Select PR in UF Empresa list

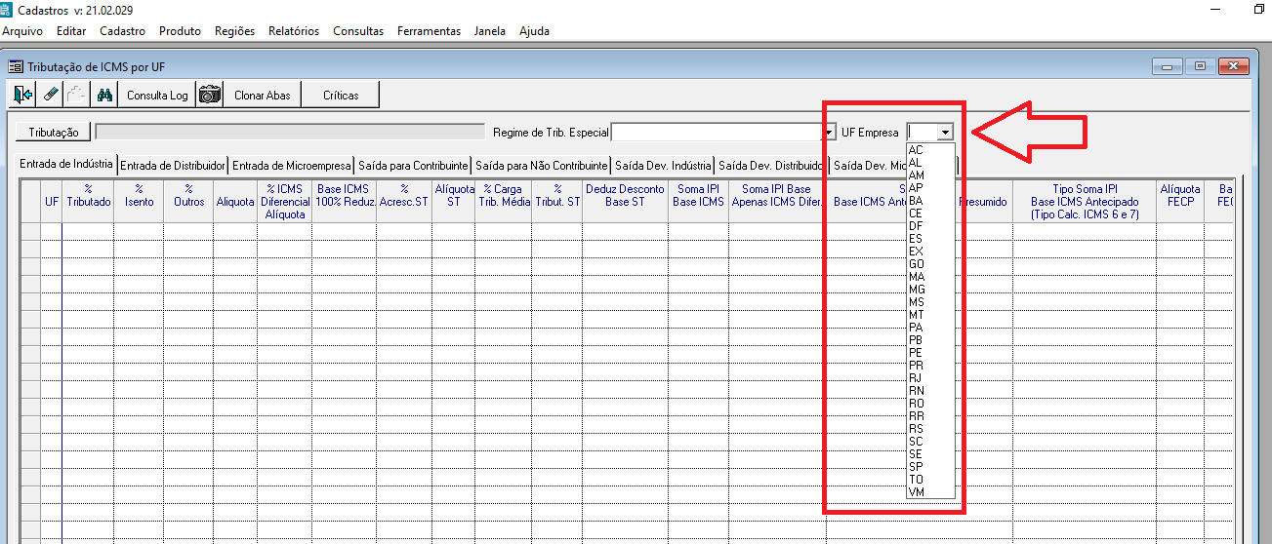(x=930, y=366)
